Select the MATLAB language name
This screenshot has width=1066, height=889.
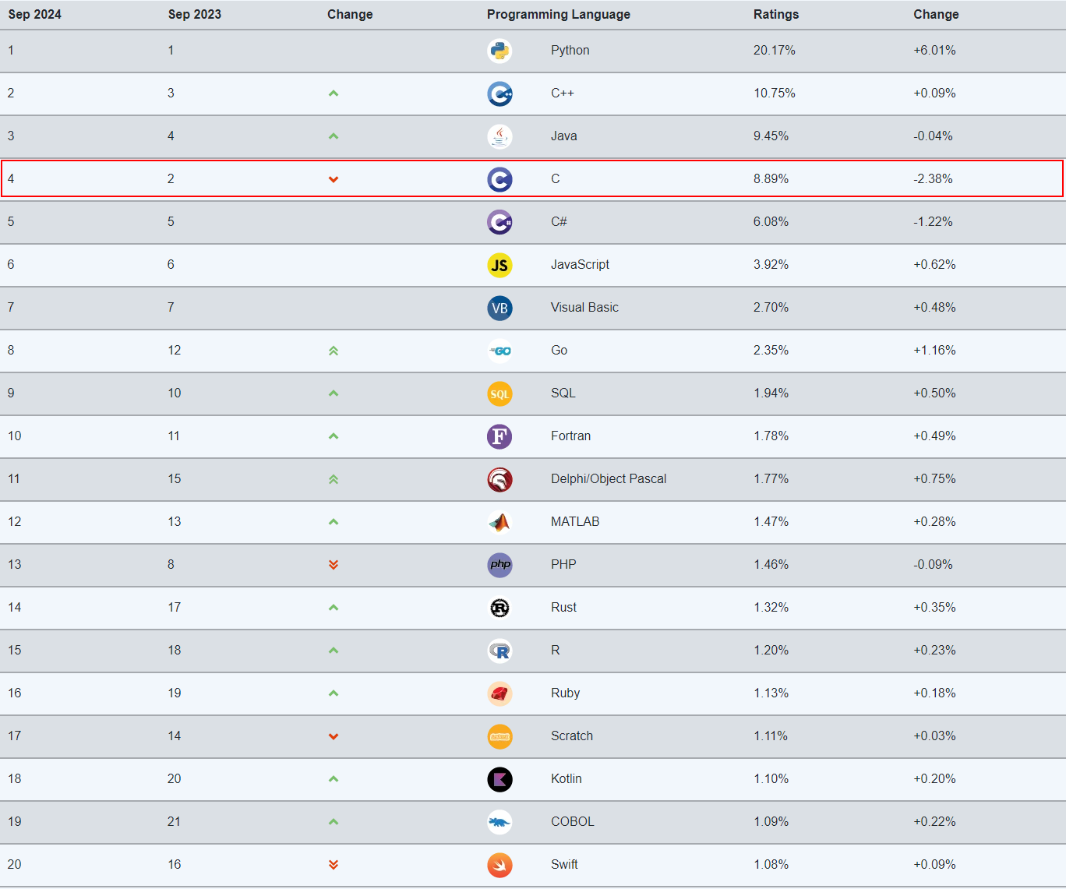575,521
